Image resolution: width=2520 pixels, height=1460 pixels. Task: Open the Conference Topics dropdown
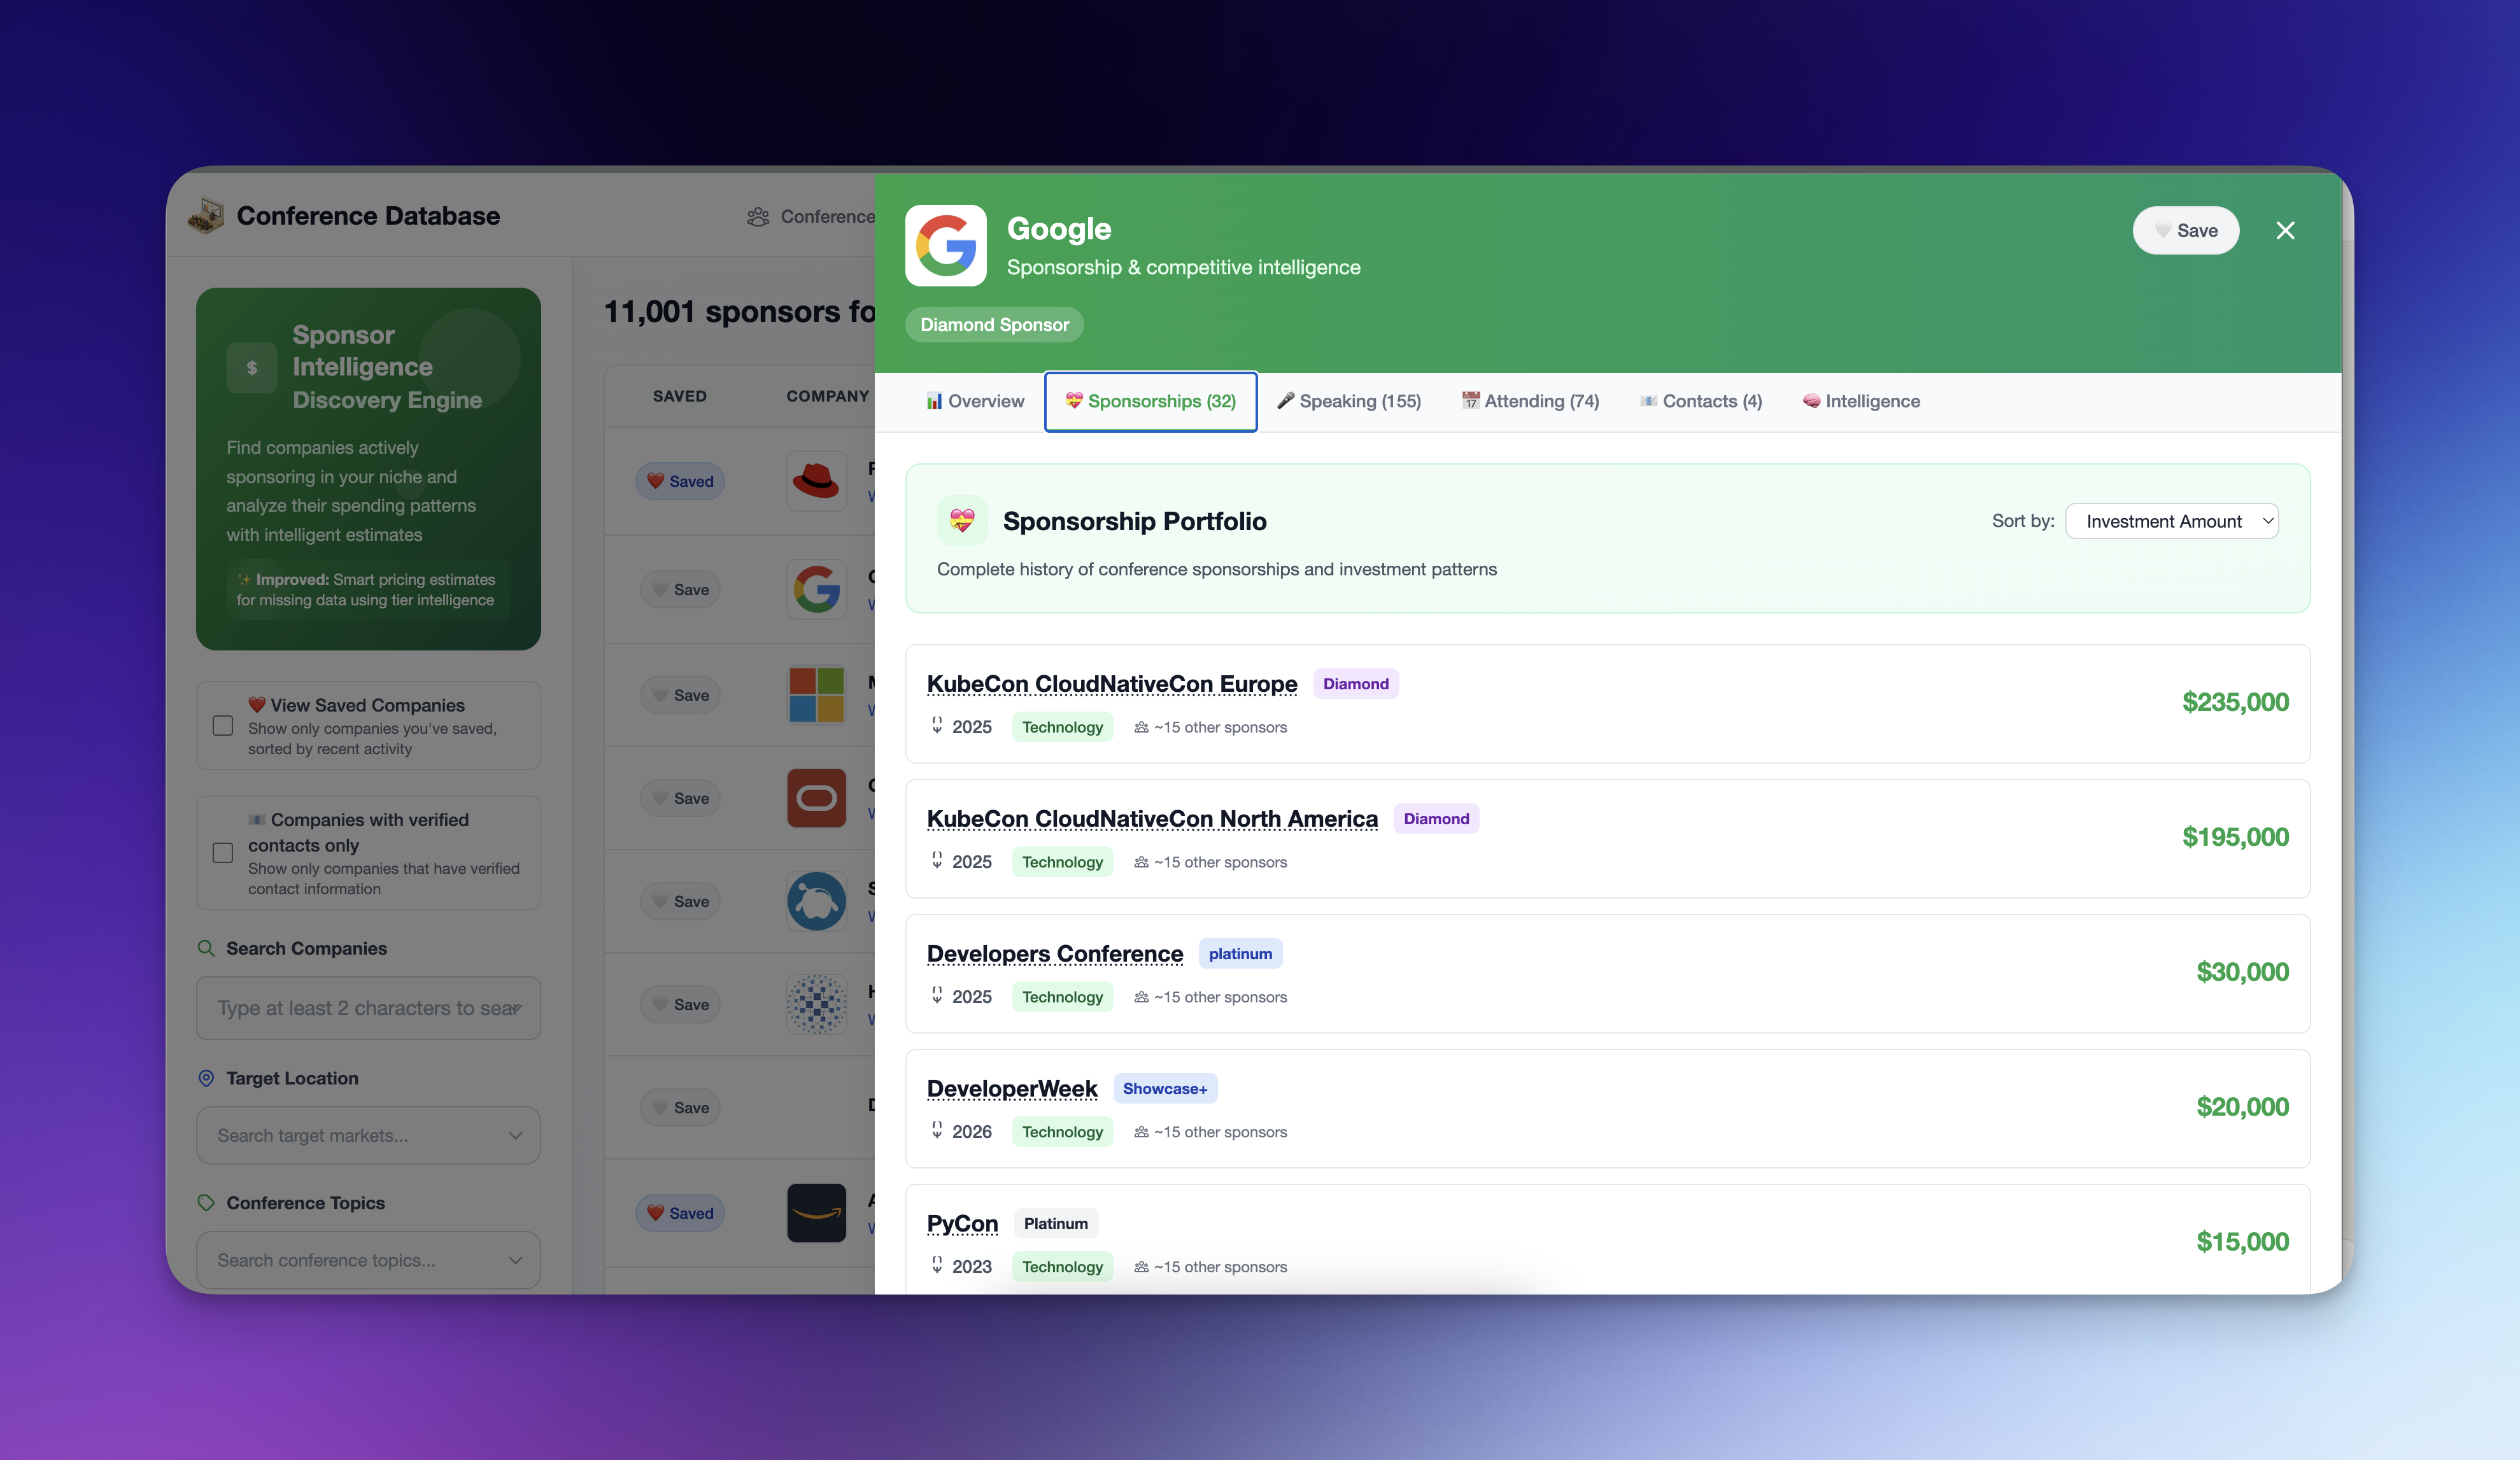(x=368, y=1260)
